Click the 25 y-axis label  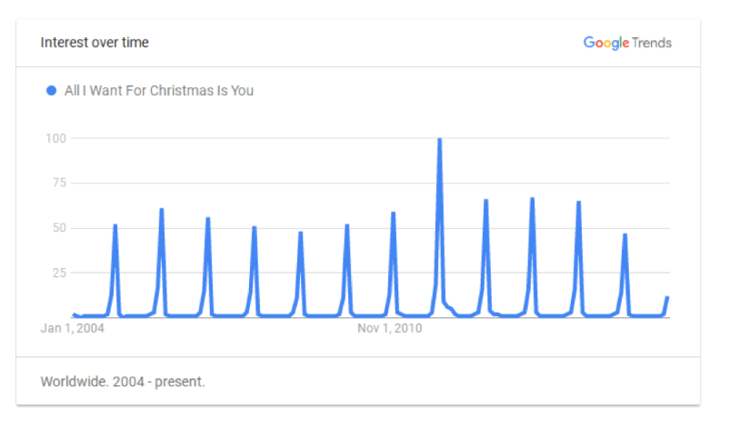point(59,273)
